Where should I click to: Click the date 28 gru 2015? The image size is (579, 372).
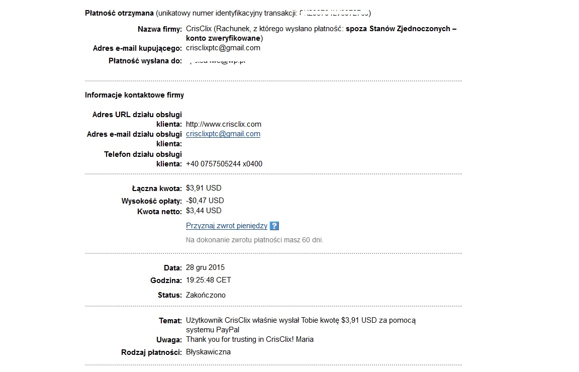tap(205, 267)
